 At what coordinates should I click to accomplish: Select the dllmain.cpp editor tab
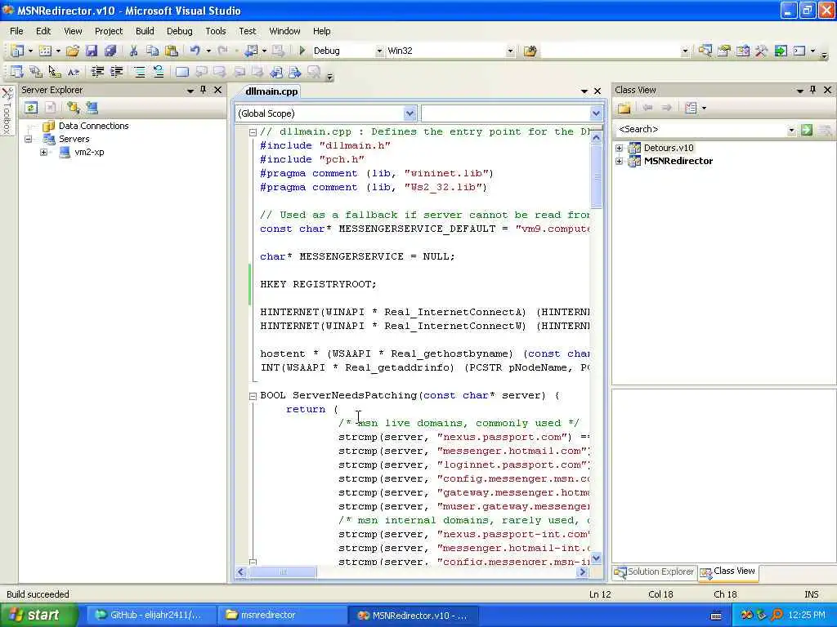click(x=271, y=91)
